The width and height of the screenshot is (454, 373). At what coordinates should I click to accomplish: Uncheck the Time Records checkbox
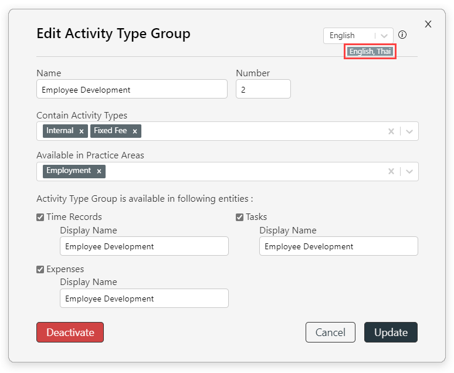pos(40,217)
